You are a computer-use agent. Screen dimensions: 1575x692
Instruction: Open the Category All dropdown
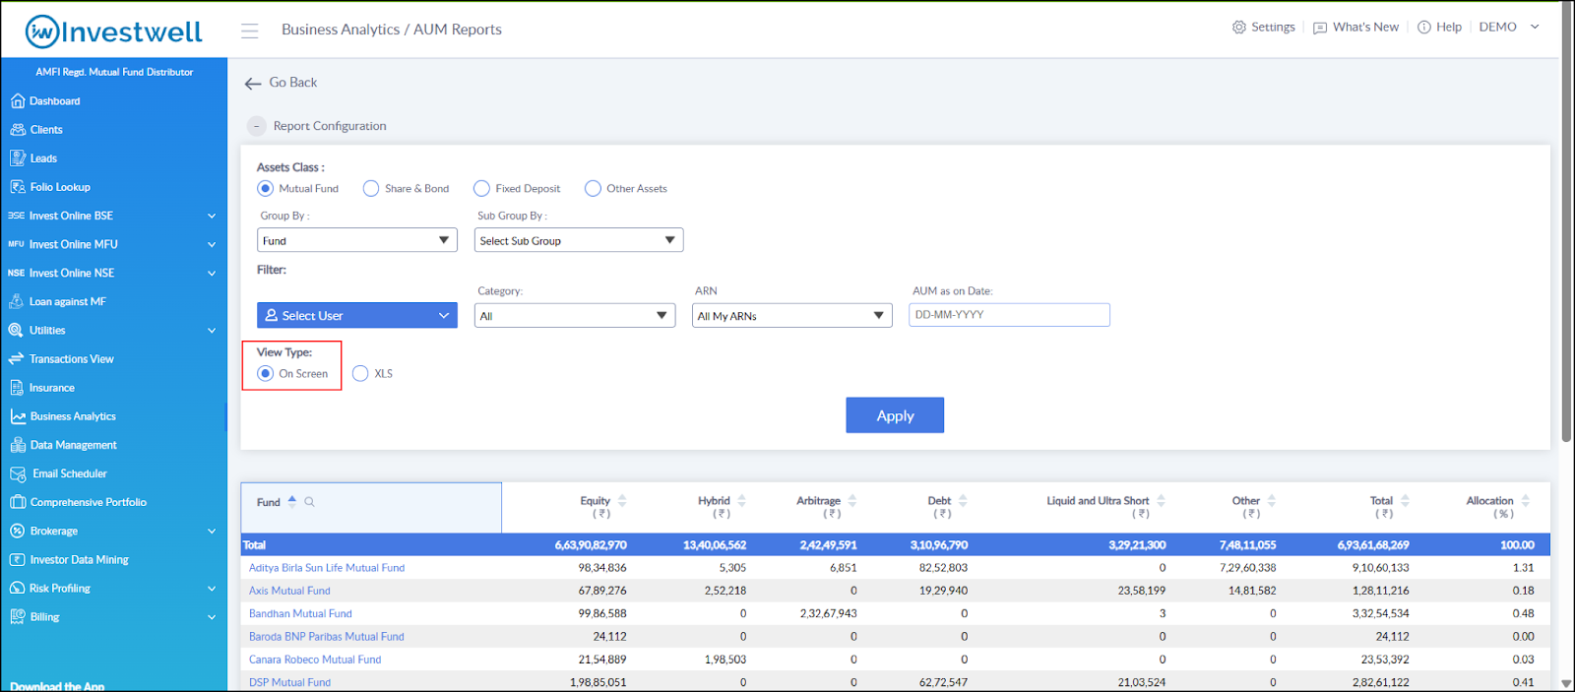click(x=575, y=316)
